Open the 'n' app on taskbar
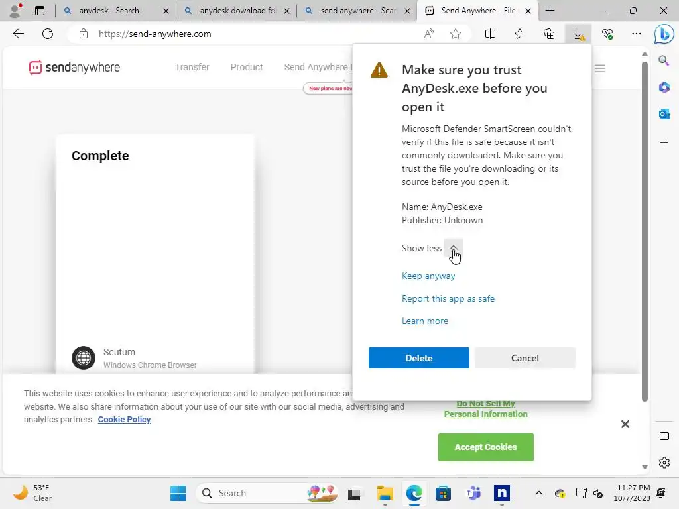Viewport: 679px width, 509px height. (x=501, y=493)
